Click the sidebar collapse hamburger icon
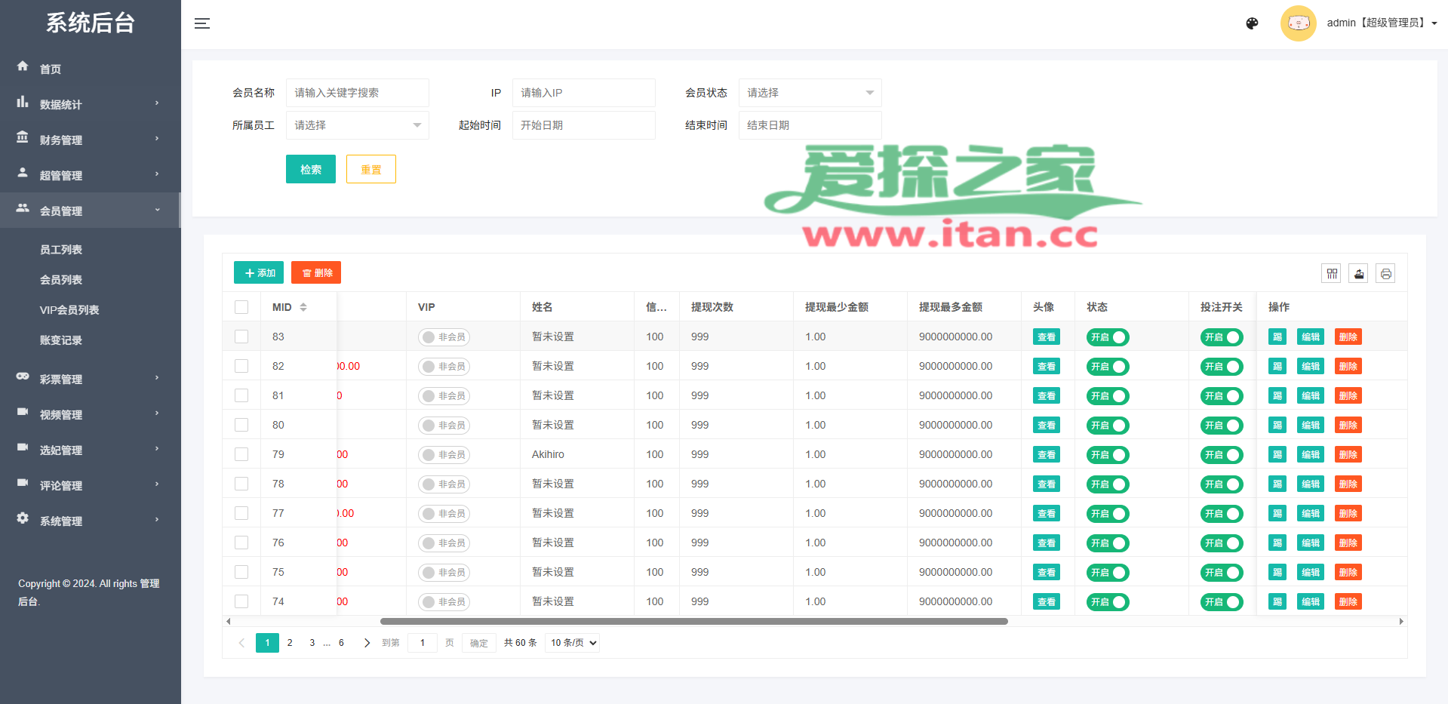 coord(201,23)
